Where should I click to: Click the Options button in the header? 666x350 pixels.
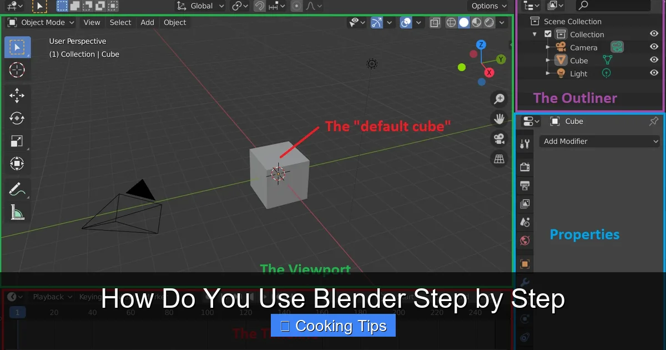click(488, 6)
